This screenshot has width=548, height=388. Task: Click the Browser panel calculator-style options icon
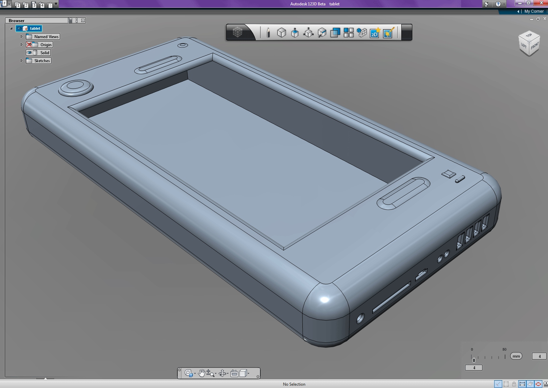tap(70, 20)
